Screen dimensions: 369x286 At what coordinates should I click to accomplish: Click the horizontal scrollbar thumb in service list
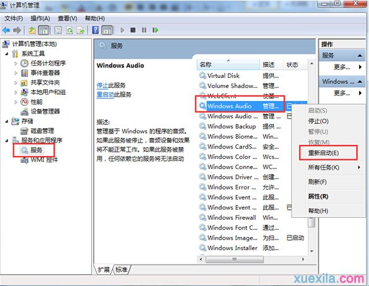tap(234, 259)
